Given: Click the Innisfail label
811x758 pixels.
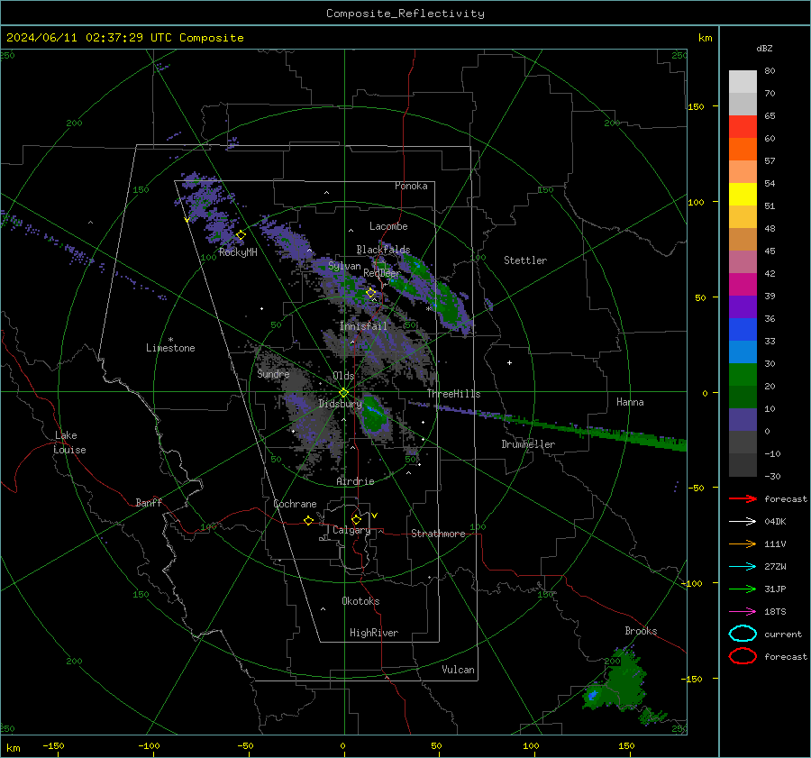Looking at the screenshot, I should [x=363, y=326].
